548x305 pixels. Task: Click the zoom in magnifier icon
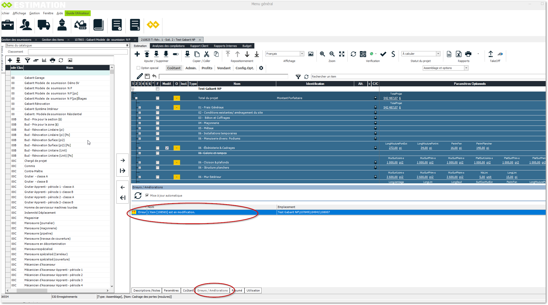click(x=322, y=54)
